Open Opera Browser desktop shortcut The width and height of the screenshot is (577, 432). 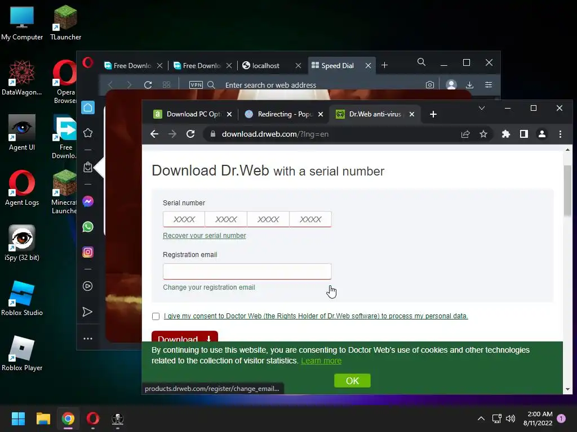pyautogui.click(x=65, y=82)
